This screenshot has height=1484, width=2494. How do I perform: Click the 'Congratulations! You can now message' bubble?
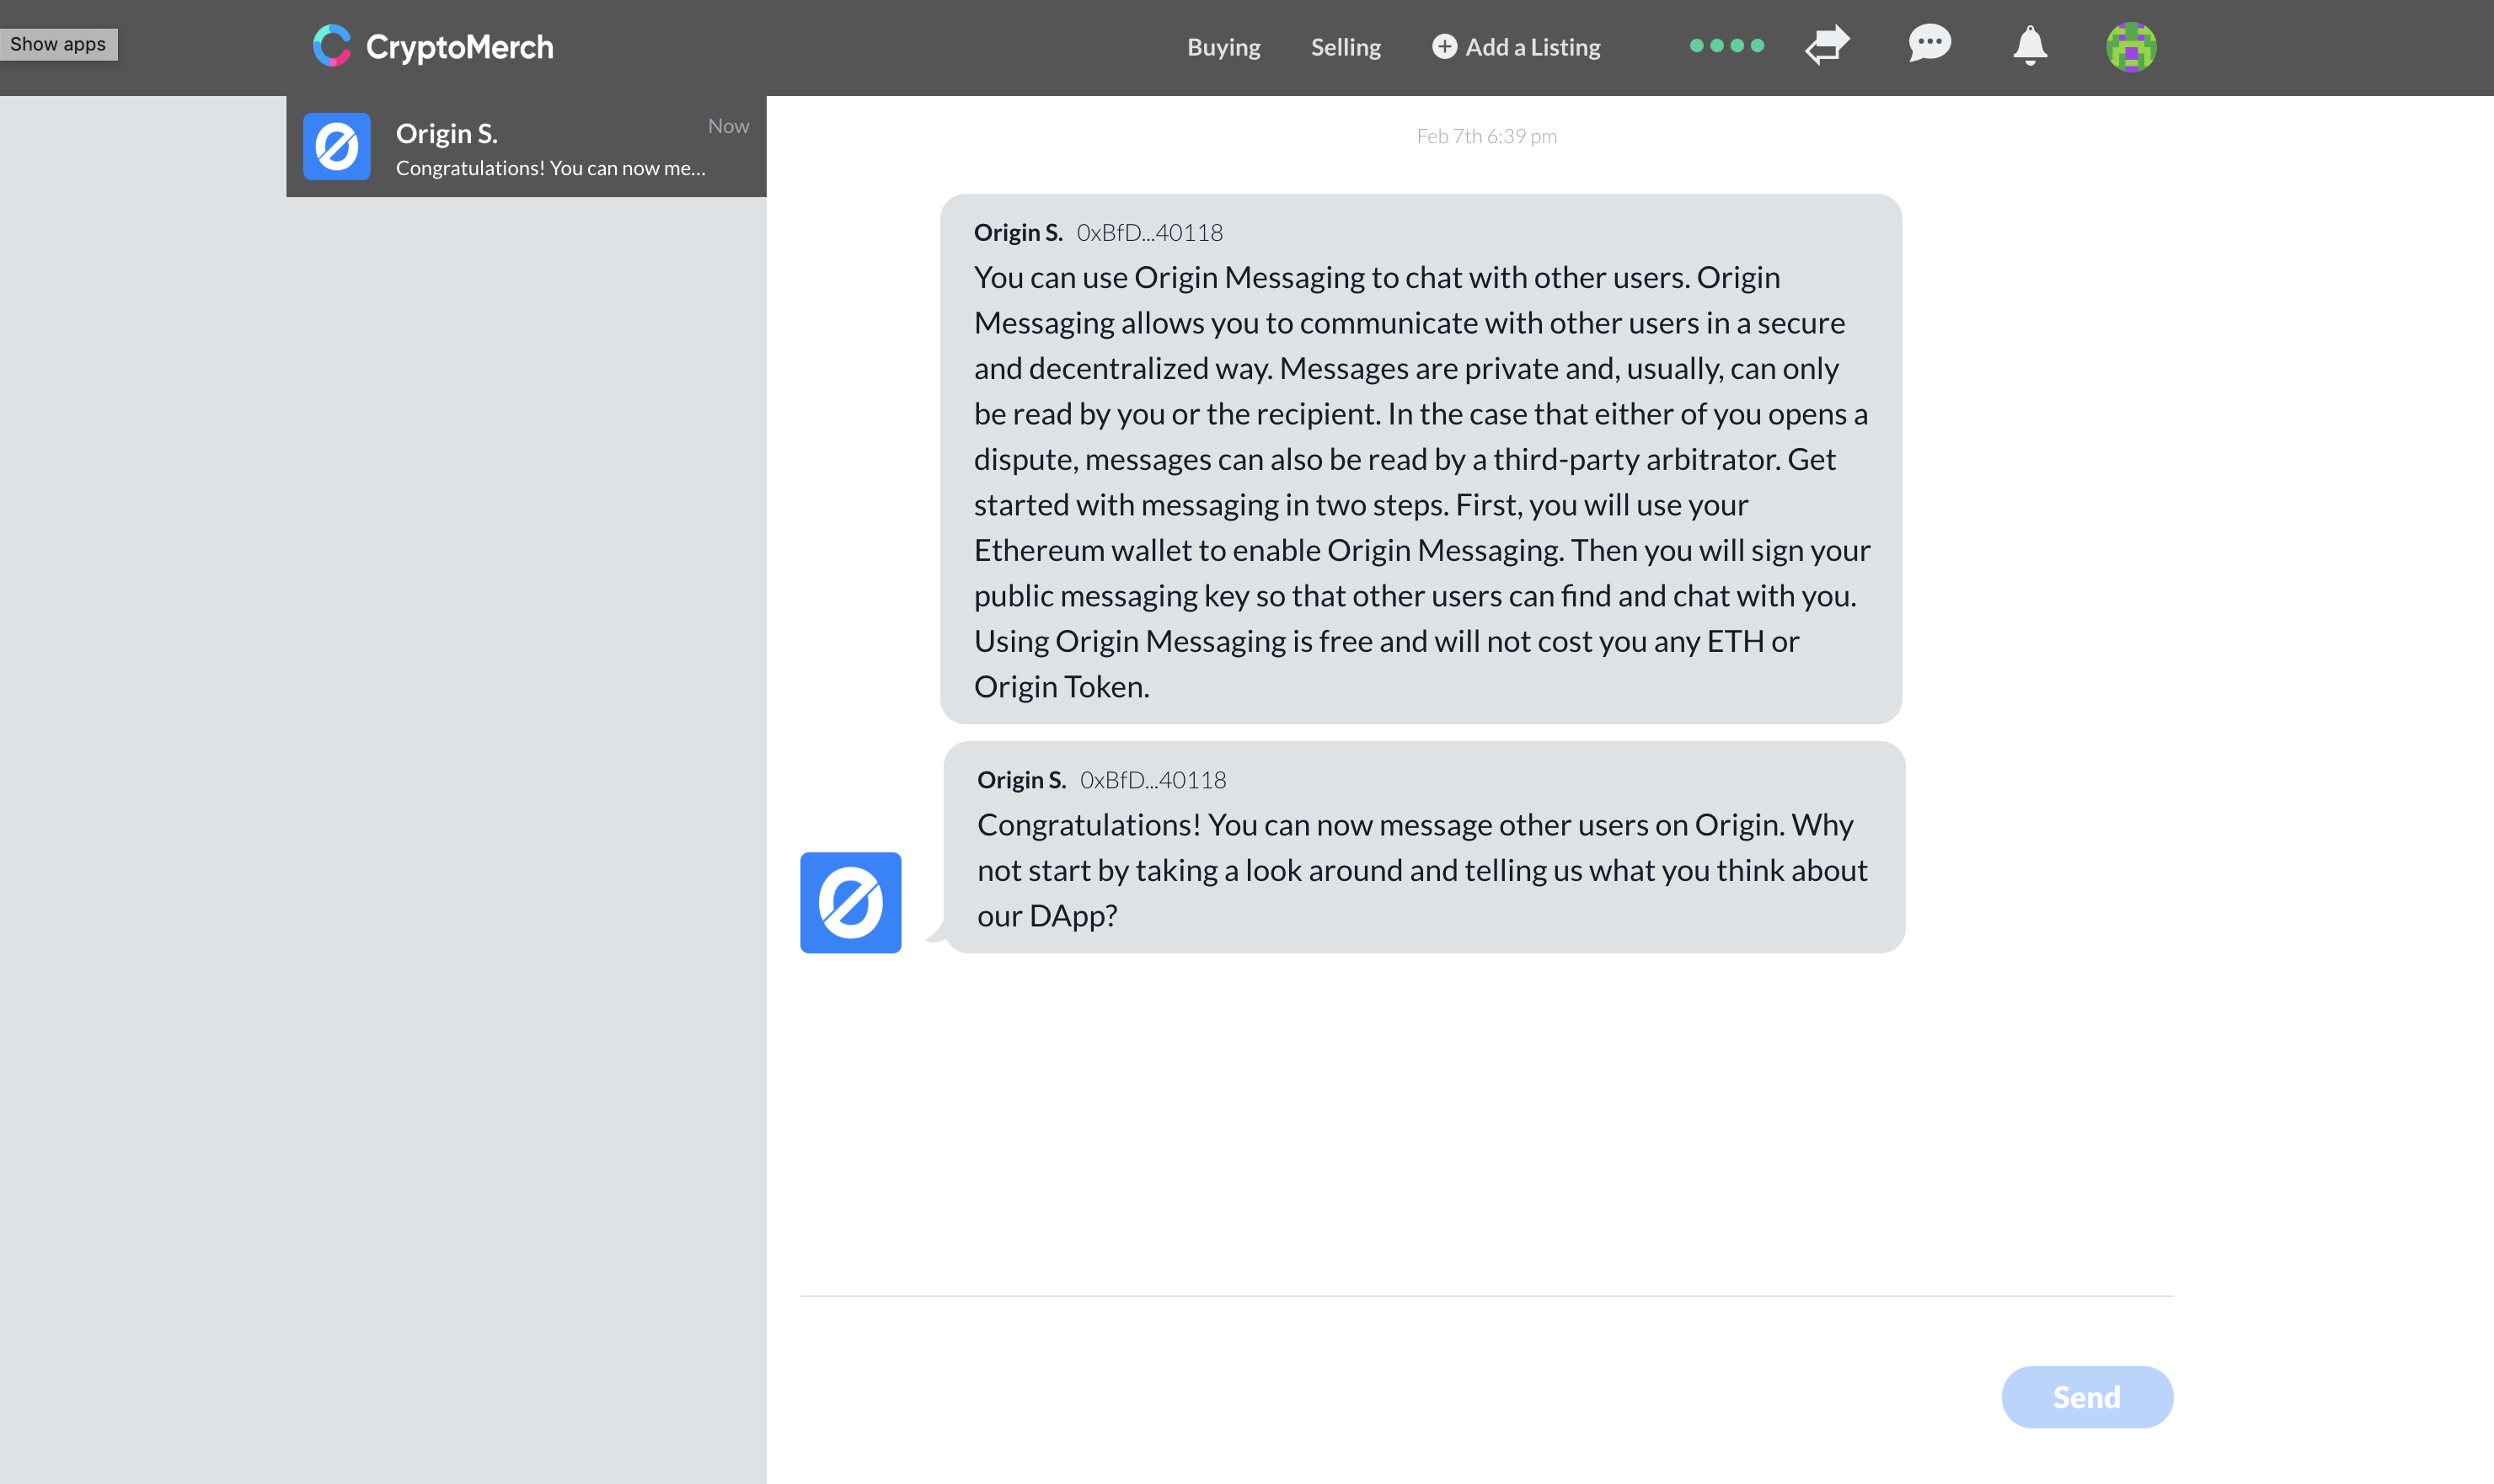pos(1424,847)
